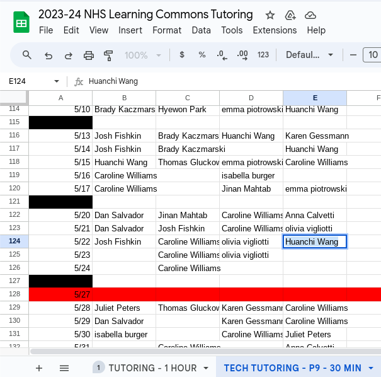Select TECH TUTORING - P9 - 30 MIN tab
This screenshot has width=381, height=377.
(293, 368)
